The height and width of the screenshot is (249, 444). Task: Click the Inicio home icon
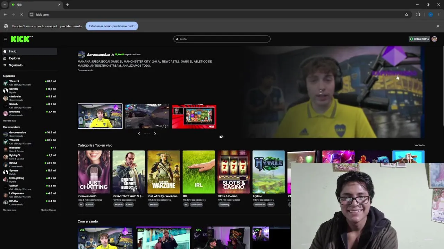pyautogui.click(x=5, y=52)
